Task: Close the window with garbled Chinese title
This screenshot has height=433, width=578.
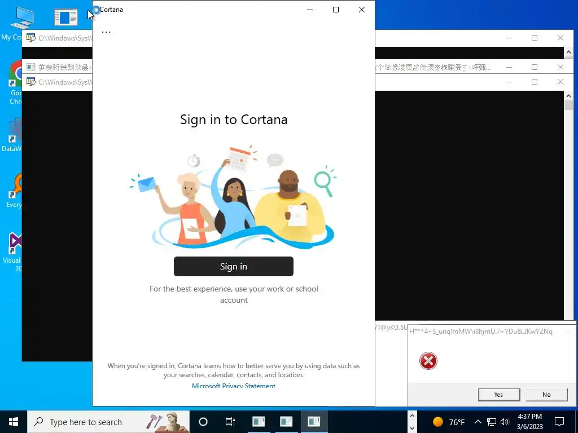Action: click(561, 67)
